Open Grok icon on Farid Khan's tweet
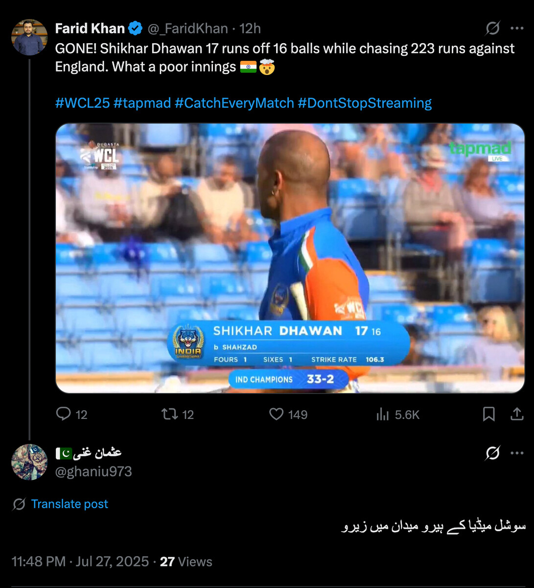 pos(493,28)
